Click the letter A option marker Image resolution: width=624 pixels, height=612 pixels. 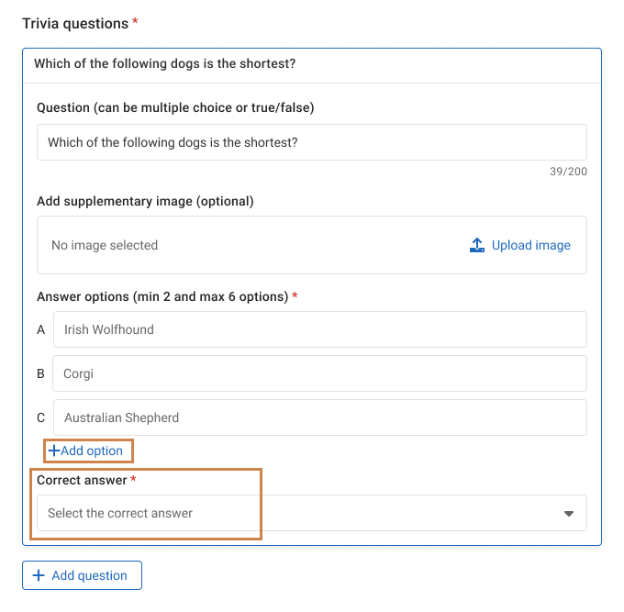tap(41, 329)
